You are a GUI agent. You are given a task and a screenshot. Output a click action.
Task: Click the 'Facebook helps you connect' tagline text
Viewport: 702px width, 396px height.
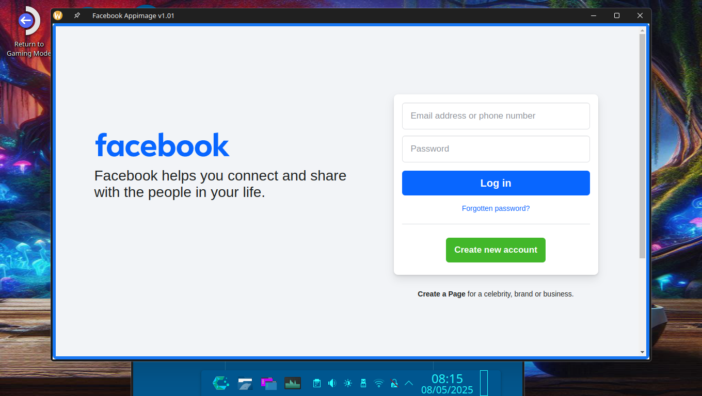click(220, 184)
